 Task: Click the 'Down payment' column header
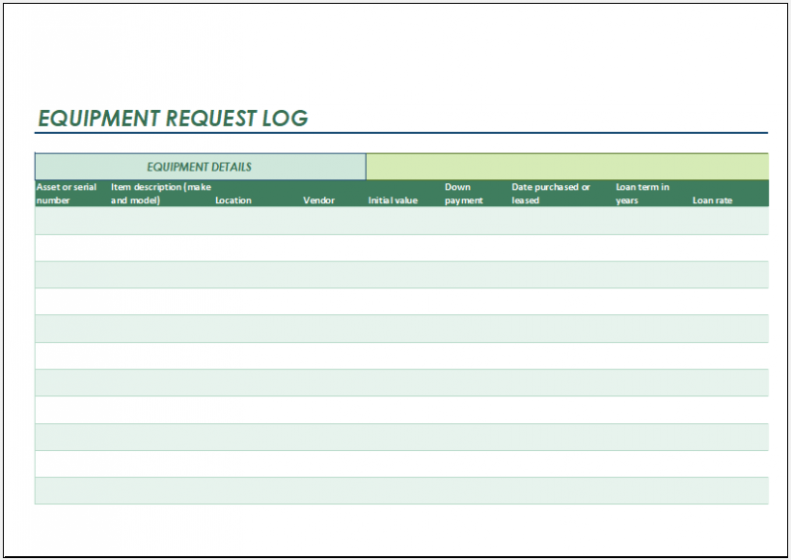(x=464, y=194)
